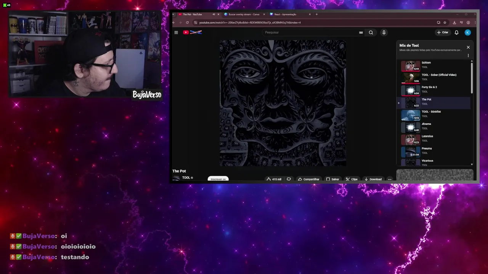Image resolution: width=488 pixels, height=274 pixels.
Task: Click the Criar create button
Action: tap(443, 32)
